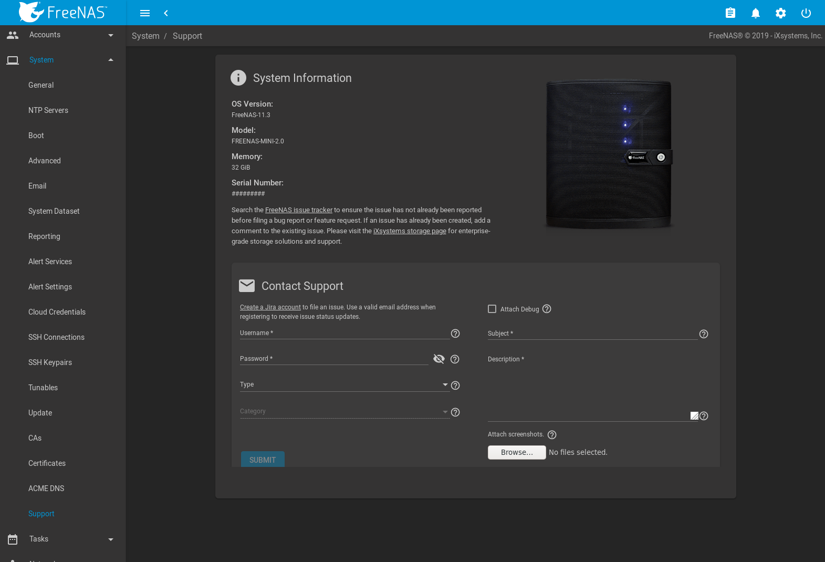The height and width of the screenshot is (562, 825).
Task: Open the alerts bell notifications
Action: coord(755,13)
